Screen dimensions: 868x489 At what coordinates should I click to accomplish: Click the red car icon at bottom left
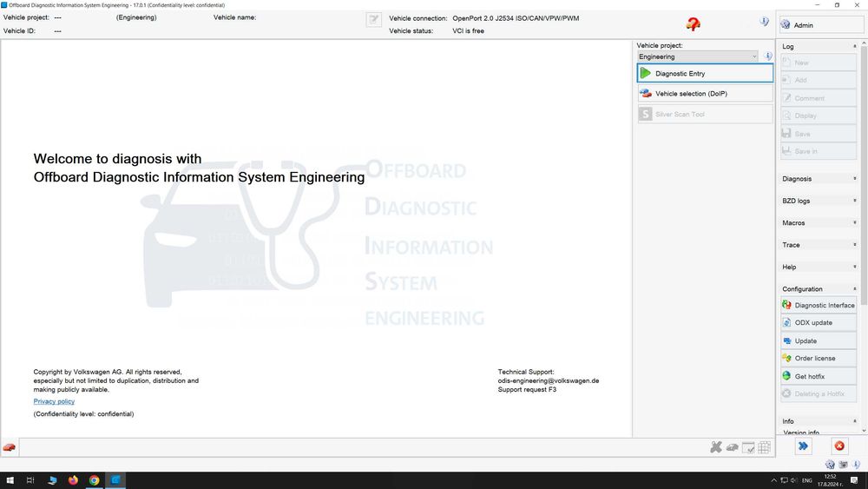10,447
